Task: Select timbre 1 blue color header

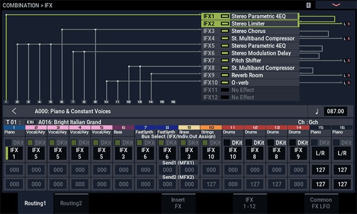Action: [14, 128]
